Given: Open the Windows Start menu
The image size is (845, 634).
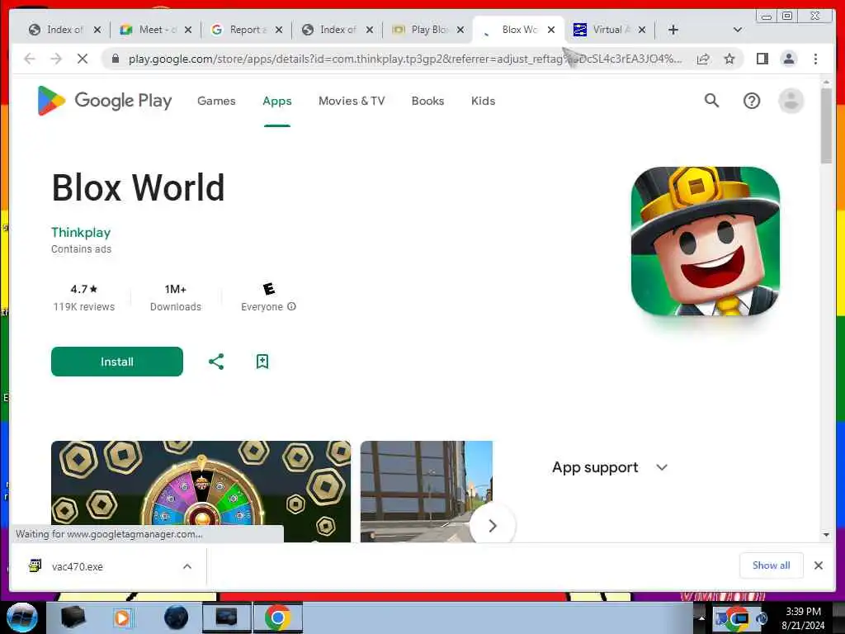Looking at the screenshot, I should pos(22,617).
